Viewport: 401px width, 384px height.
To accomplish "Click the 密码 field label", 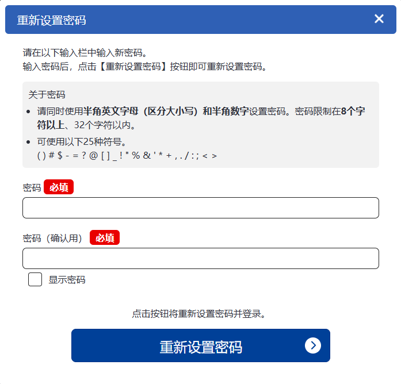I will coord(32,187).
